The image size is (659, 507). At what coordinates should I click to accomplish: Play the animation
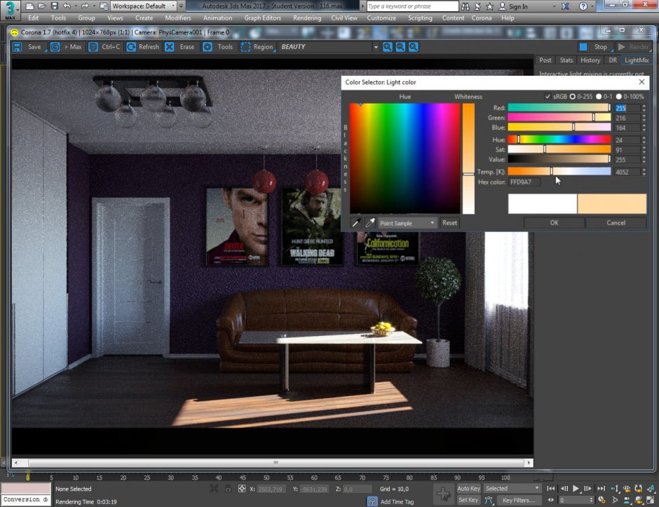(x=576, y=489)
